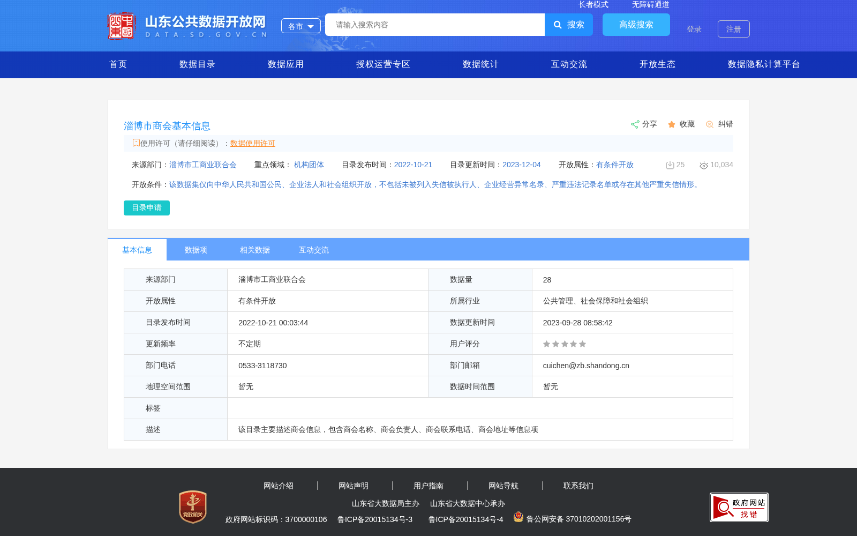Open 网站介绍 footer link
Viewport: 857px width, 536px height.
279,486
